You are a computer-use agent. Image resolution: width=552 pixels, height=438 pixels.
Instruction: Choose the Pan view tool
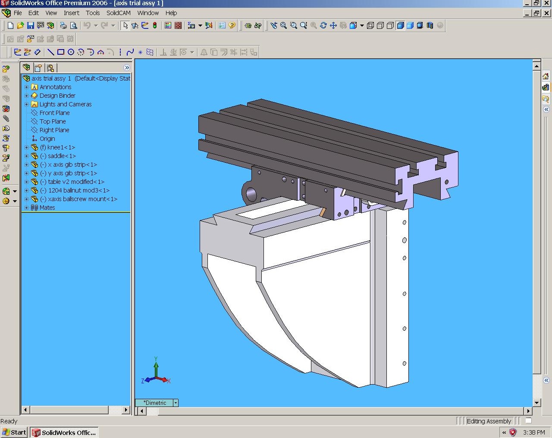pyautogui.click(x=333, y=26)
